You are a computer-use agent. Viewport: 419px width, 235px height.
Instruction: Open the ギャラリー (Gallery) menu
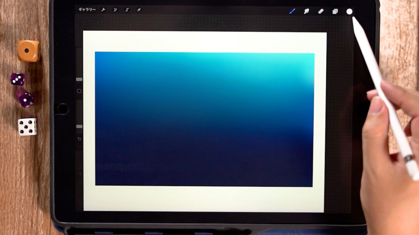[x=87, y=10]
